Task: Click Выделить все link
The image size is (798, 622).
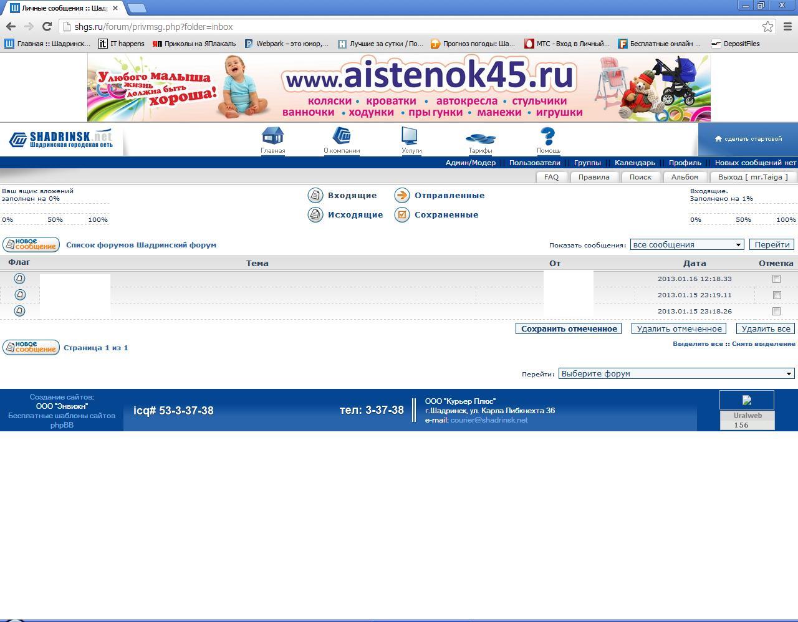Action: [698, 343]
